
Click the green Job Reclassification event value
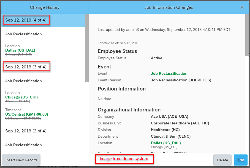(x=169, y=73)
